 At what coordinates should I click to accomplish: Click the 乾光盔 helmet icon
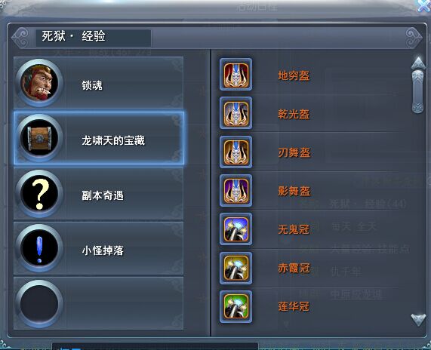(236, 113)
